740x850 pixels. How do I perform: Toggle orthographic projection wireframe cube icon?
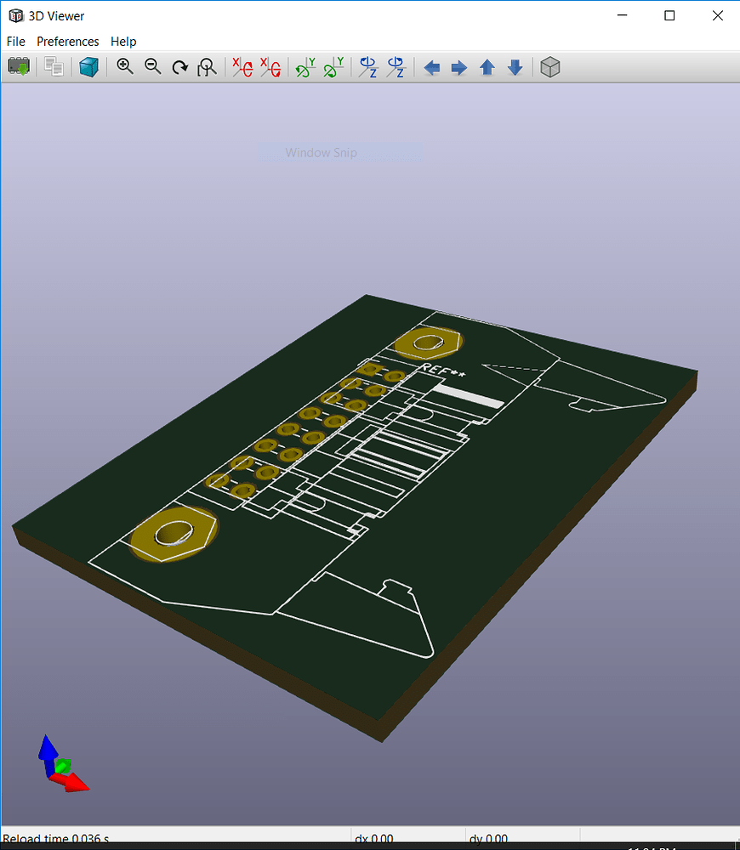point(550,67)
